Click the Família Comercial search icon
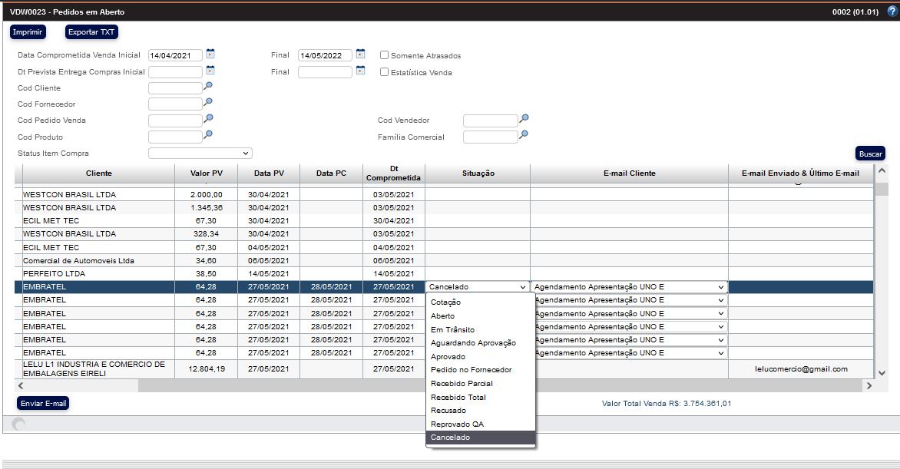 tap(524, 135)
